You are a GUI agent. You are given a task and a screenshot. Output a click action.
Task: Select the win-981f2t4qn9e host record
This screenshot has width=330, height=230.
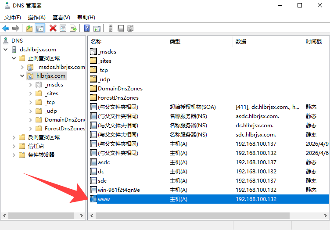click(118, 190)
